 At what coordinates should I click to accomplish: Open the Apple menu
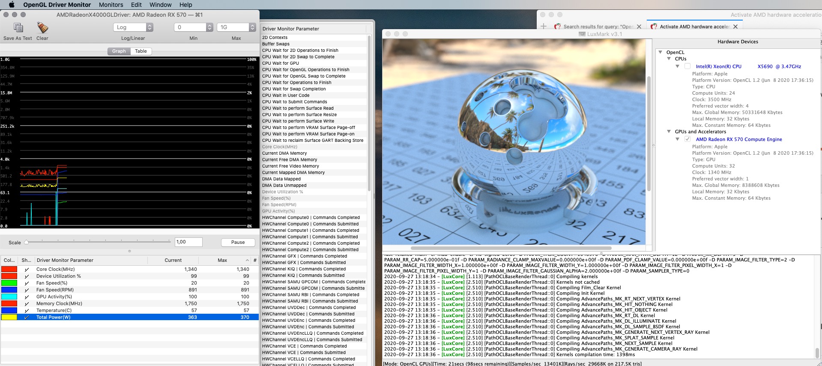(12, 5)
